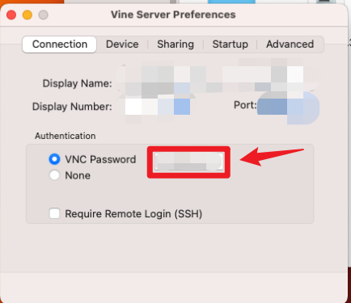351x303 pixels.
Task: Click the Authentication section heading
Action: click(66, 136)
